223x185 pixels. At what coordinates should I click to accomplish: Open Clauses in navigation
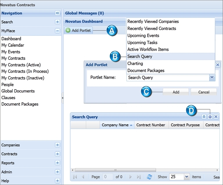click(x=8, y=98)
